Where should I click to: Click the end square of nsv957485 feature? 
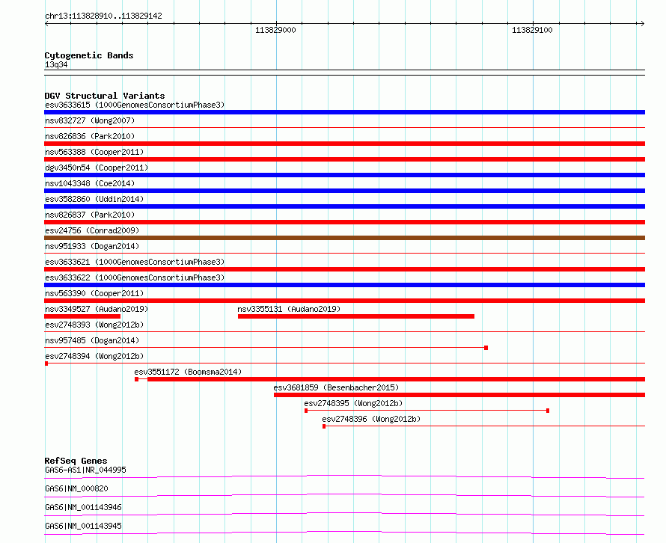pyautogui.click(x=486, y=348)
